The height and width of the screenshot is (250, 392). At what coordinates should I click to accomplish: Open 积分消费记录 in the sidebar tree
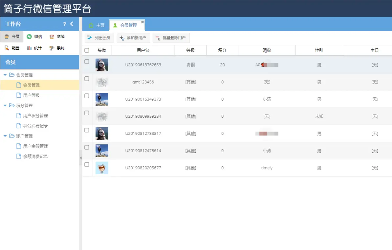[35, 126]
